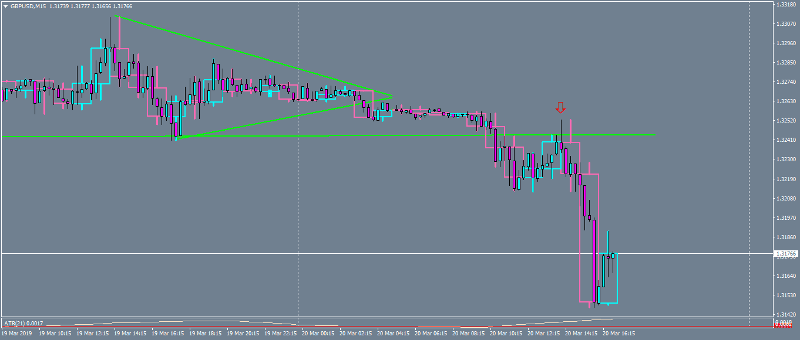Click the 1.32410 price scale label
The image size is (800, 340).
pyautogui.click(x=786, y=140)
